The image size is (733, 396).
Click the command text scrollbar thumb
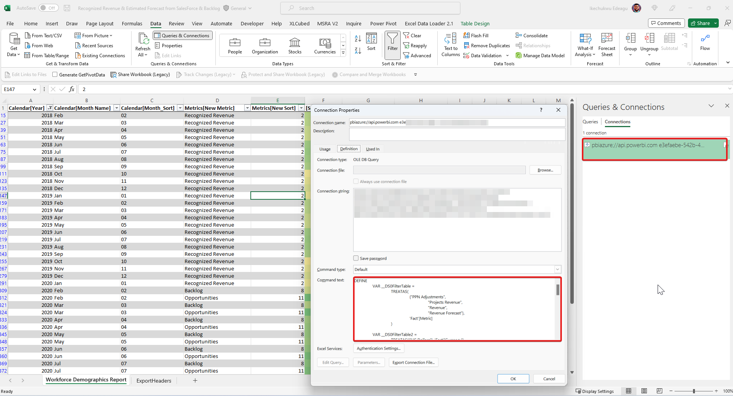558,290
